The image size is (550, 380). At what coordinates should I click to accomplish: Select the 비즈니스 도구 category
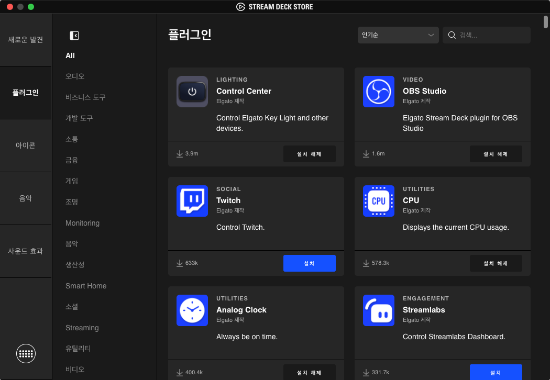click(x=85, y=97)
